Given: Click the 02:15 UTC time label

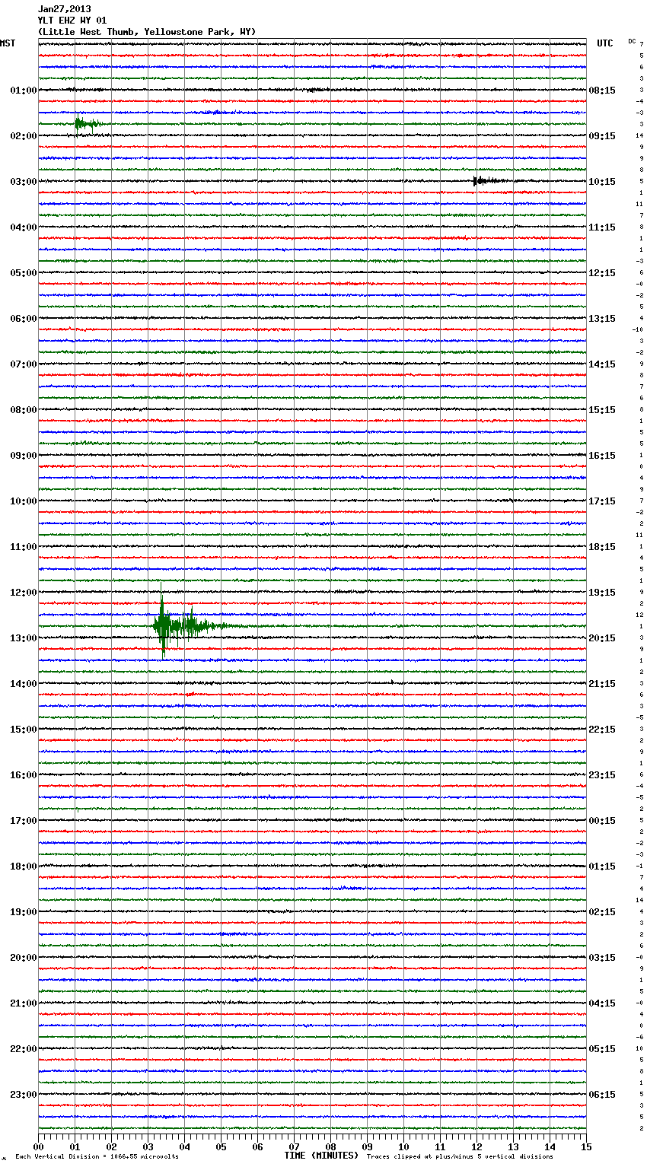Looking at the screenshot, I should click(602, 912).
